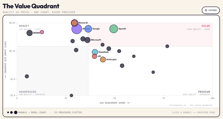Screen dimensions: 223x119
Task: Select the dark bubble near score 5 by $1.0
Action: pos(27,76)
